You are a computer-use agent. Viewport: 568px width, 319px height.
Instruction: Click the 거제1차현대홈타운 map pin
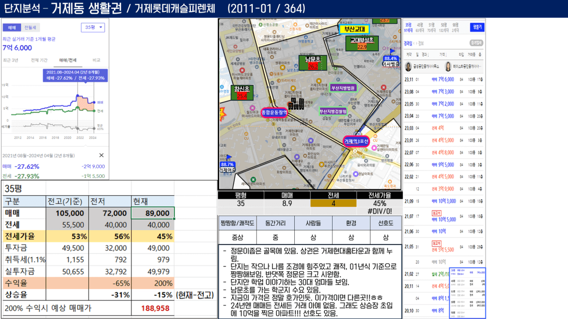click(319, 81)
